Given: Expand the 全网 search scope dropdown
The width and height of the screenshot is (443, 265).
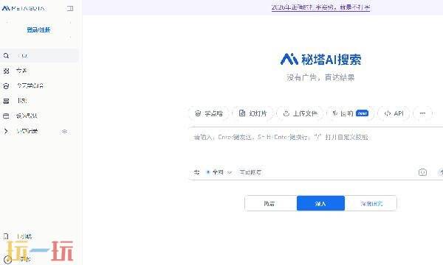Looking at the screenshot, I should click(219, 172).
